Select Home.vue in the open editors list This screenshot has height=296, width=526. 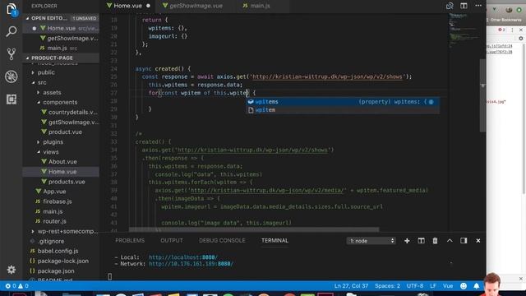tap(61, 28)
